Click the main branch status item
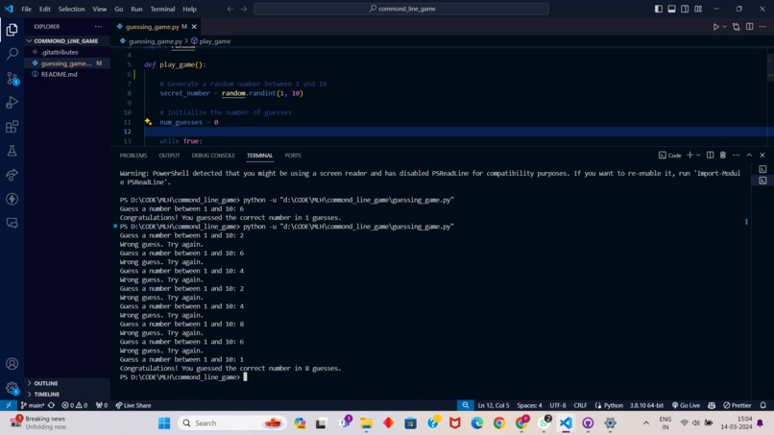The height and width of the screenshot is (435, 774). pyautogui.click(x=33, y=405)
